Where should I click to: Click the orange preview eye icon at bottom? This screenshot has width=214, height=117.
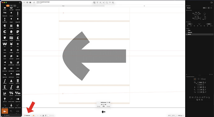pyautogui.click(x=33, y=115)
